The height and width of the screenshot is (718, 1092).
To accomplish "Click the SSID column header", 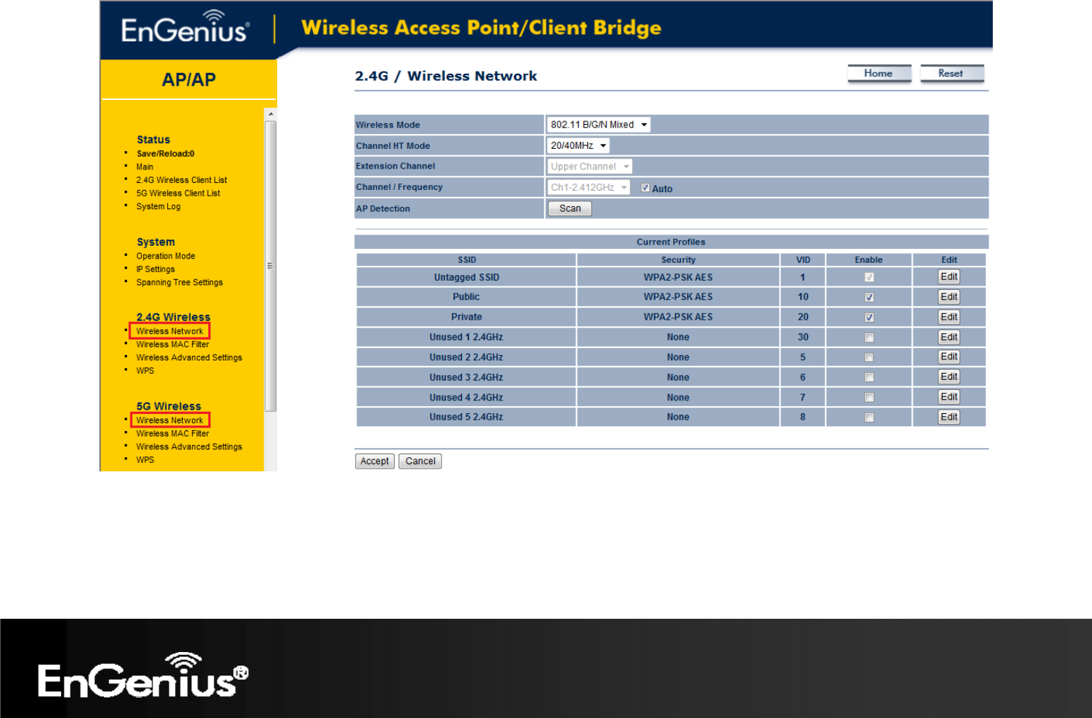I will 466,260.
